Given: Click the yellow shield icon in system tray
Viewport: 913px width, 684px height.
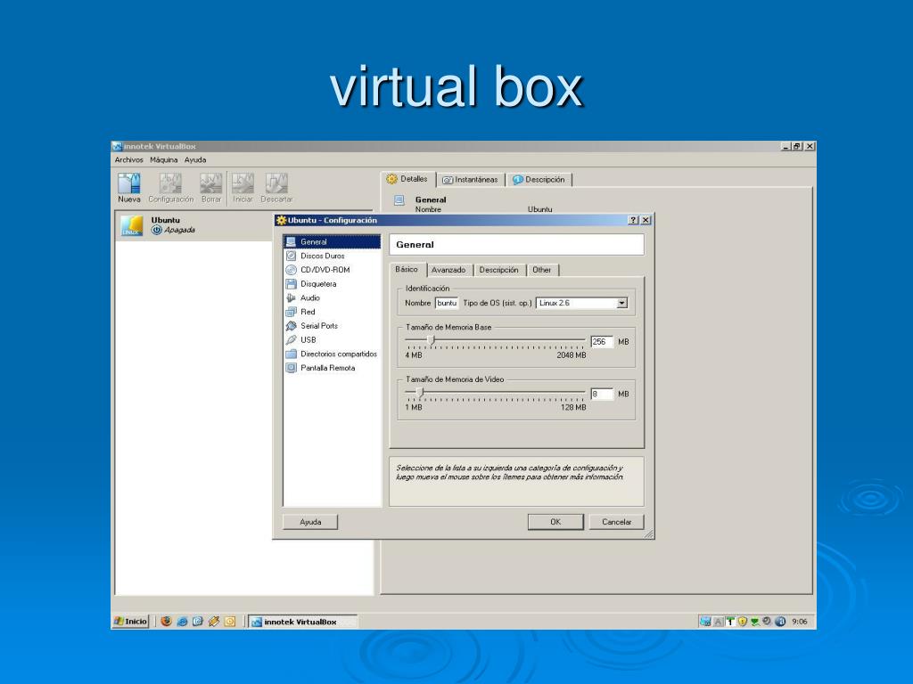Looking at the screenshot, I should pos(743,621).
